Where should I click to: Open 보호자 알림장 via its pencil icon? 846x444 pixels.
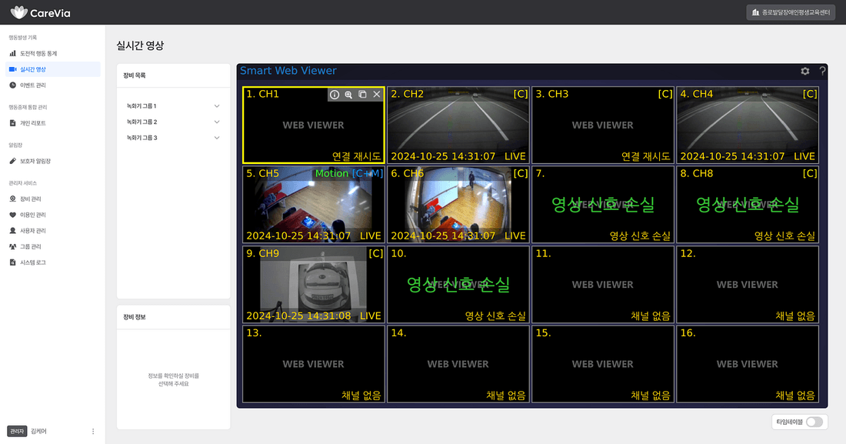tap(13, 161)
